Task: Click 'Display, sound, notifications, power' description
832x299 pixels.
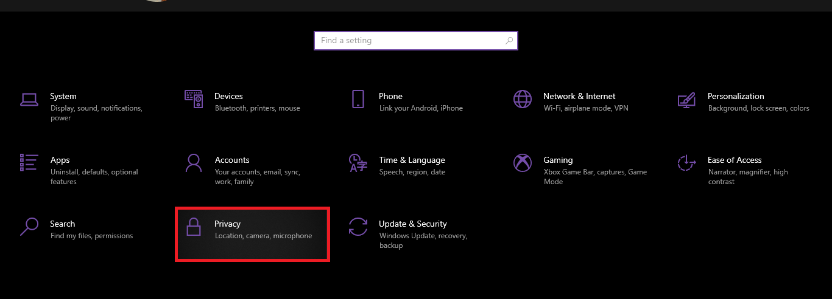Action: [96, 113]
